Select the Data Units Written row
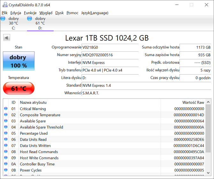Image resolution: width=214 pixels, height=179 pixels. coord(104,145)
